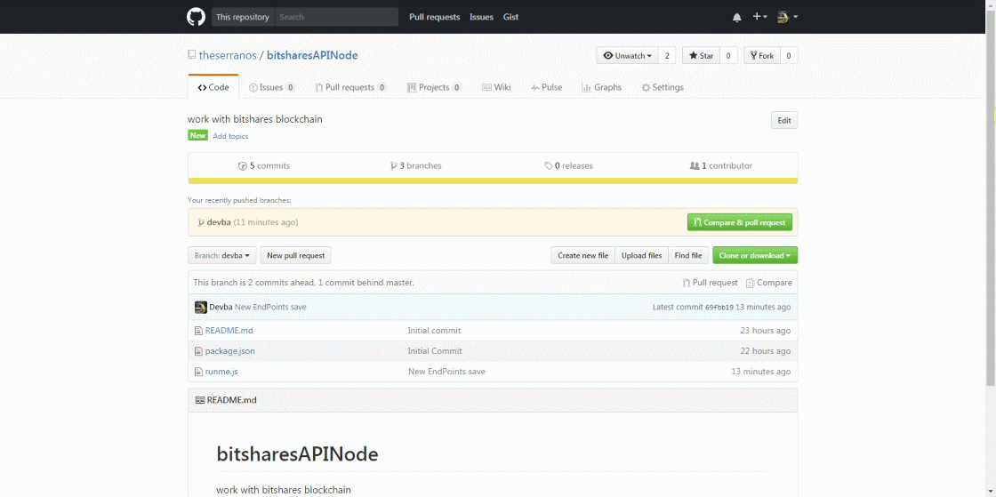
Task: Click the file icon beside package.json
Action: (x=199, y=351)
